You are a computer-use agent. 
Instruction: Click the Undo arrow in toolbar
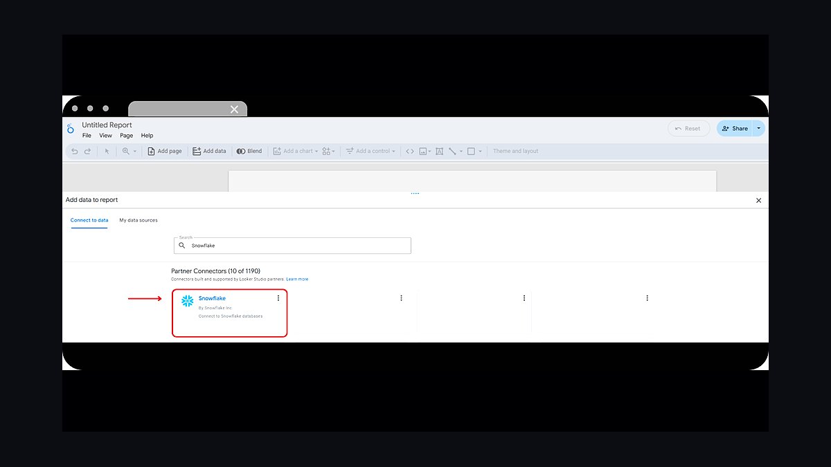pos(75,151)
